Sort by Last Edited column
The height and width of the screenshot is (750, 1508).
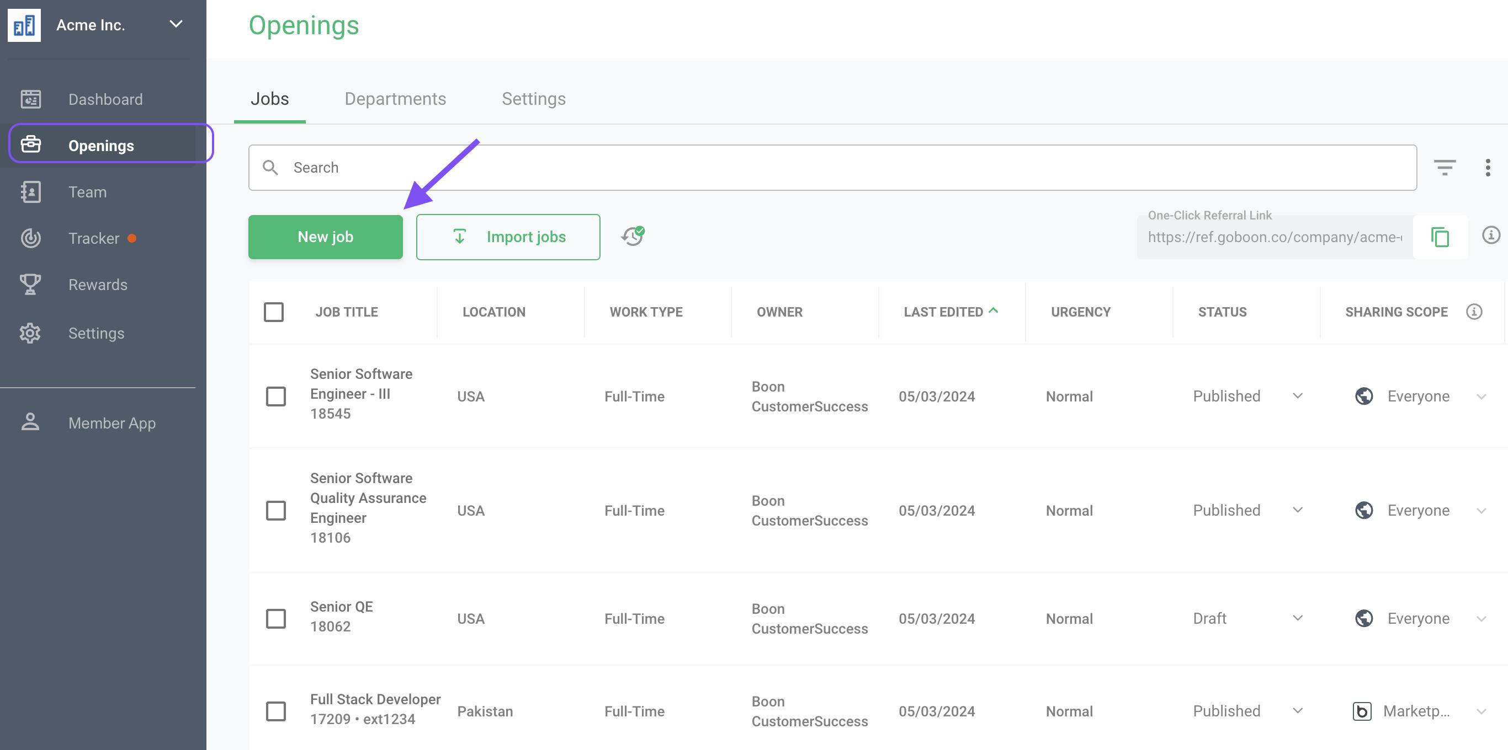(x=943, y=312)
